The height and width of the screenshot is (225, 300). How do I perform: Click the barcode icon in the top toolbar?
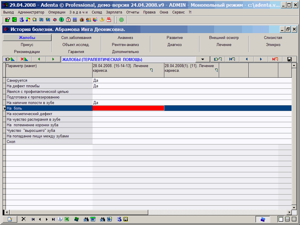75,20
